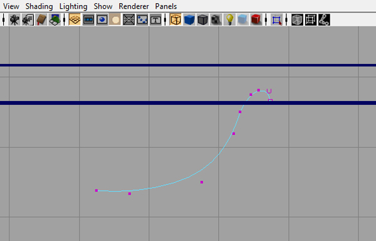Open the Lighting menu
The image size is (376, 241).
pos(73,6)
